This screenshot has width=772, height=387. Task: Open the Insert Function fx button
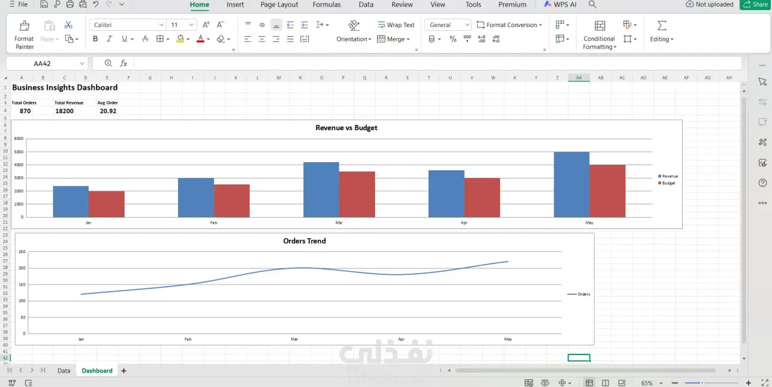pyautogui.click(x=124, y=63)
